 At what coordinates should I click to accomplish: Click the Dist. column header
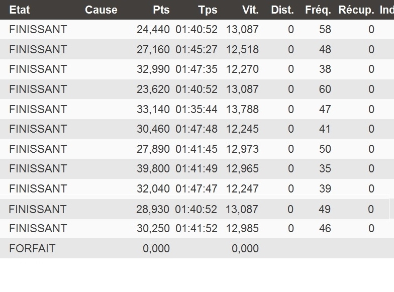pyautogui.click(x=282, y=10)
